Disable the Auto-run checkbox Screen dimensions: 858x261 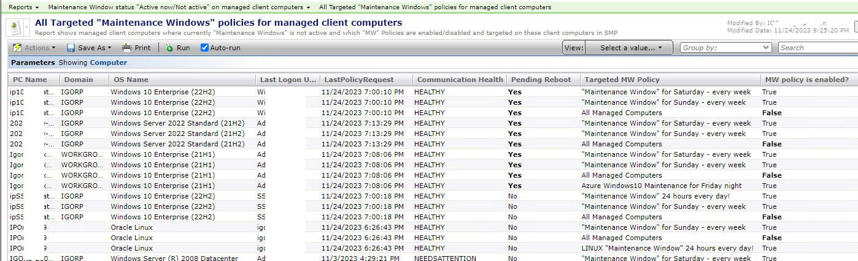[x=205, y=48]
